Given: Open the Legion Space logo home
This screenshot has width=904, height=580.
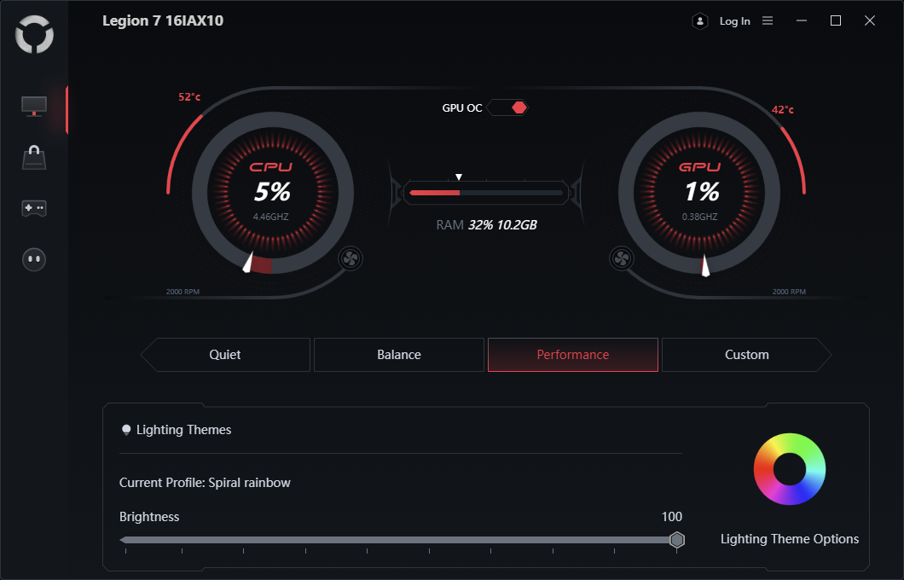Looking at the screenshot, I should coord(34,34).
